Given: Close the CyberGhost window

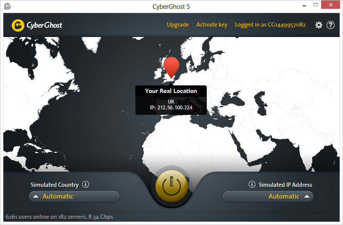Looking at the screenshot, I should (x=330, y=5).
